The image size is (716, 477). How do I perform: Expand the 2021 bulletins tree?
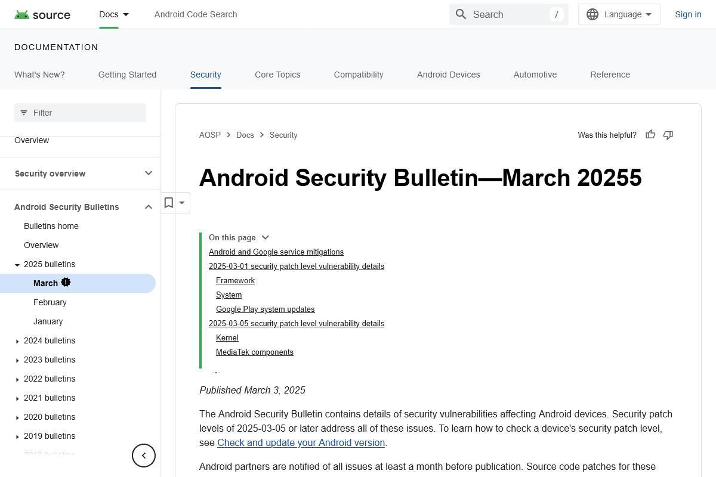click(17, 398)
